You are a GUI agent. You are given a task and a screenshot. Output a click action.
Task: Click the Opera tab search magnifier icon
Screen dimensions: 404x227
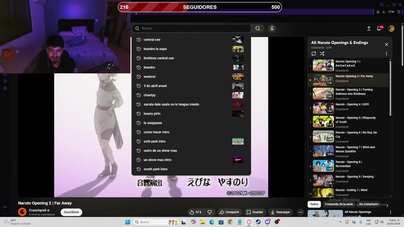click(382, 5)
